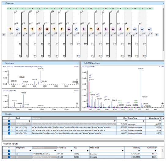Toggle checkbox for d2 fragment row

click(x=9, y=157)
